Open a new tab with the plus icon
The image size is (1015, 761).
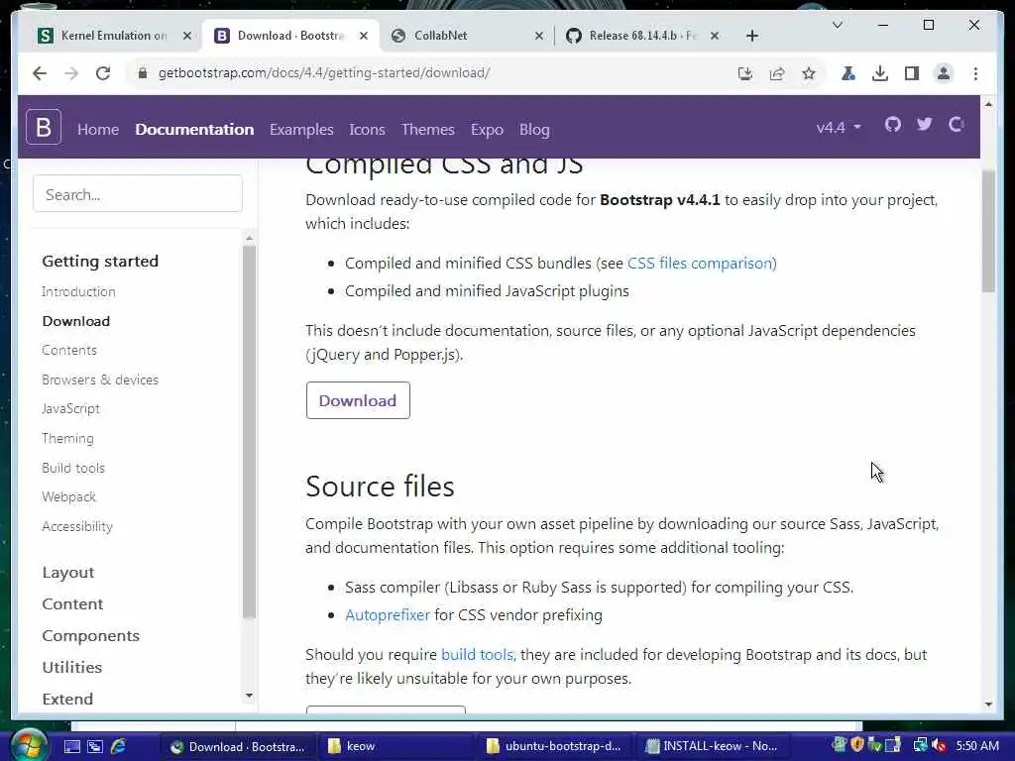[x=752, y=36]
